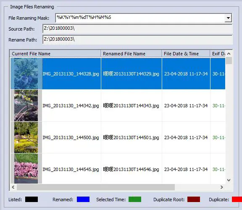
Task: Select the pink flowers thumbnail IMG_20131130_144545.jpg
Action: pos(26,169)
